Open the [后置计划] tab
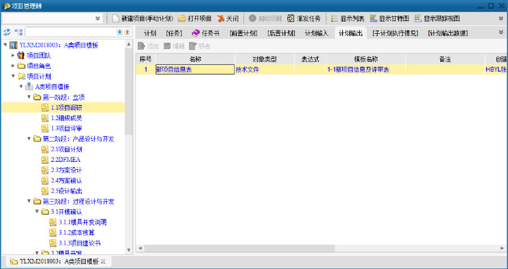This screenshot has width=508, height=269. [281, 33]
